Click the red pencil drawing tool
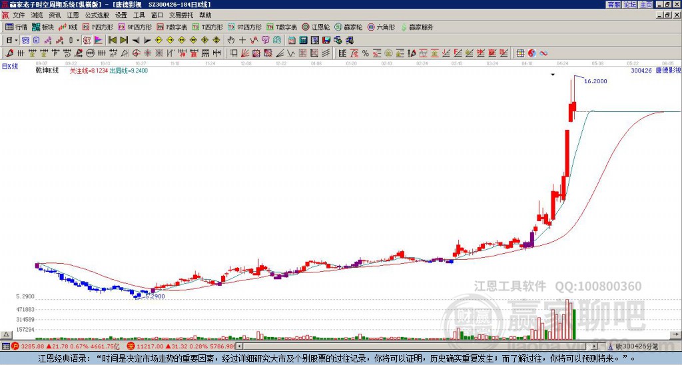This screenshot has height=365, width=682. click(9, 53)
